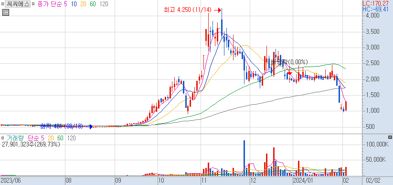
Task: Click the 3,000 price axis label
Action: 372,48
